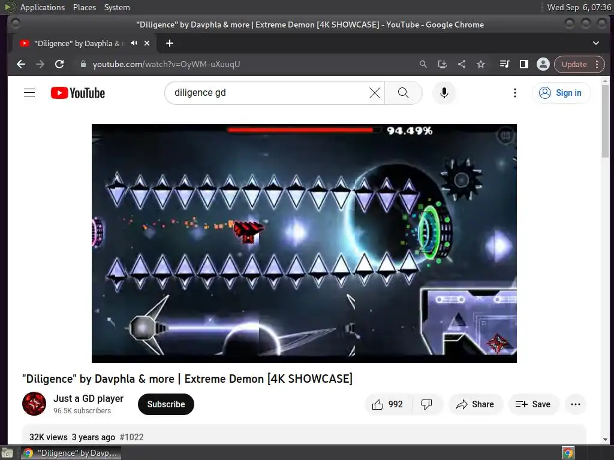Viewport: 614px width, 460px height.
Task: Click the #1022 hashtag link
Action: click(x=131, y=437)
